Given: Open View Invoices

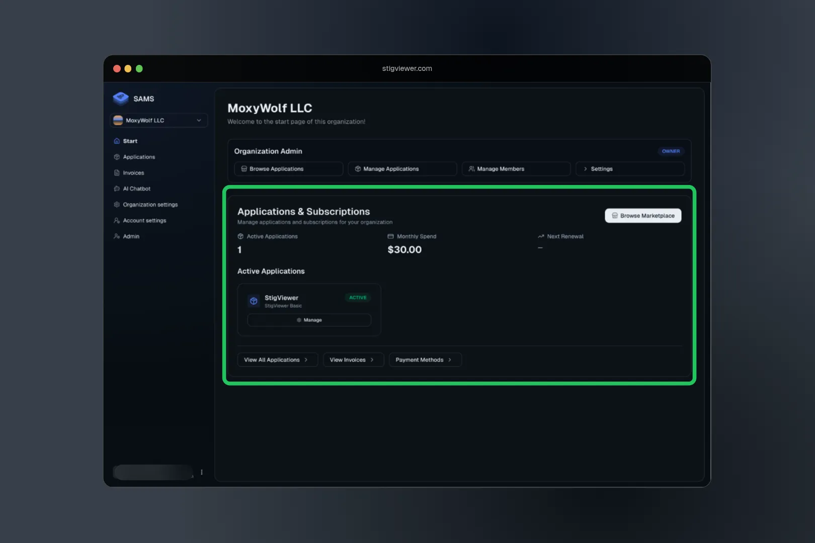Looking at the screenshot, I should click(353, 360).
